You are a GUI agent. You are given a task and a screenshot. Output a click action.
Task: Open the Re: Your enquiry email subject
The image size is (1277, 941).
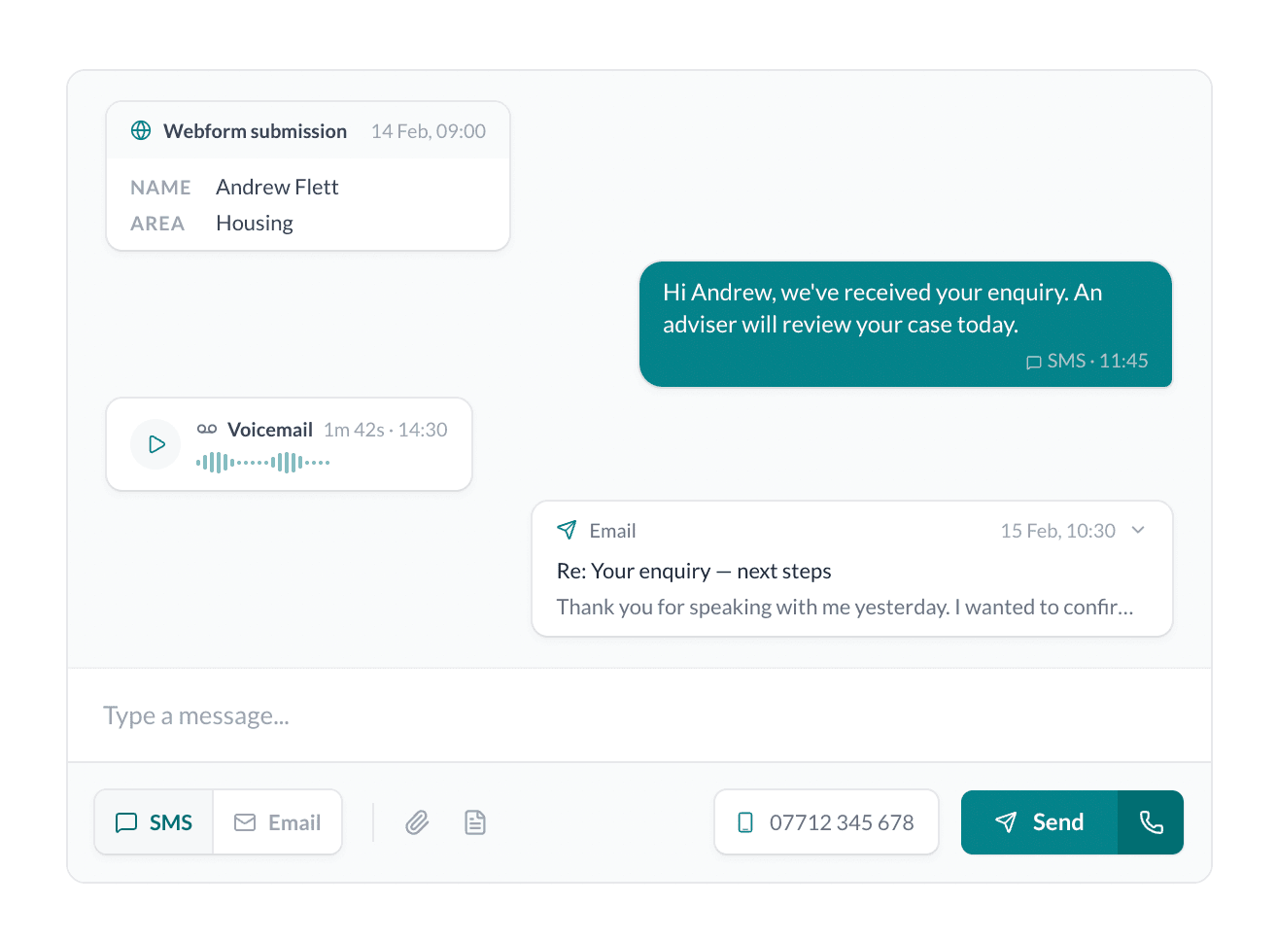694,572
